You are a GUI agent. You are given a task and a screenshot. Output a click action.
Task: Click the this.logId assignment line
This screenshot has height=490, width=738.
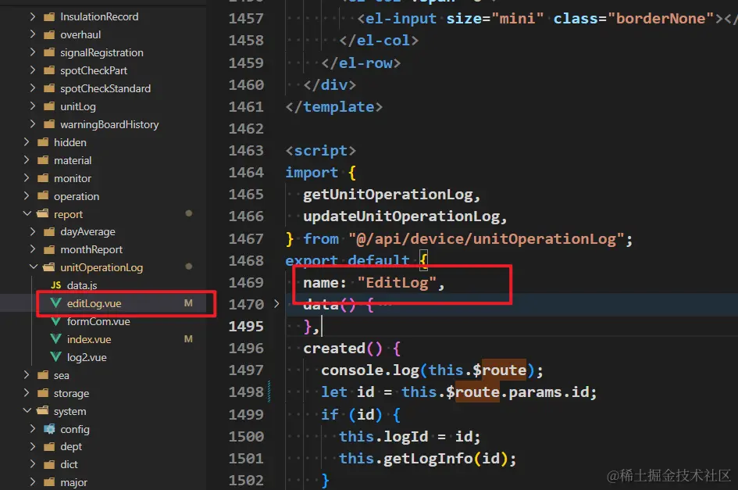409,437
